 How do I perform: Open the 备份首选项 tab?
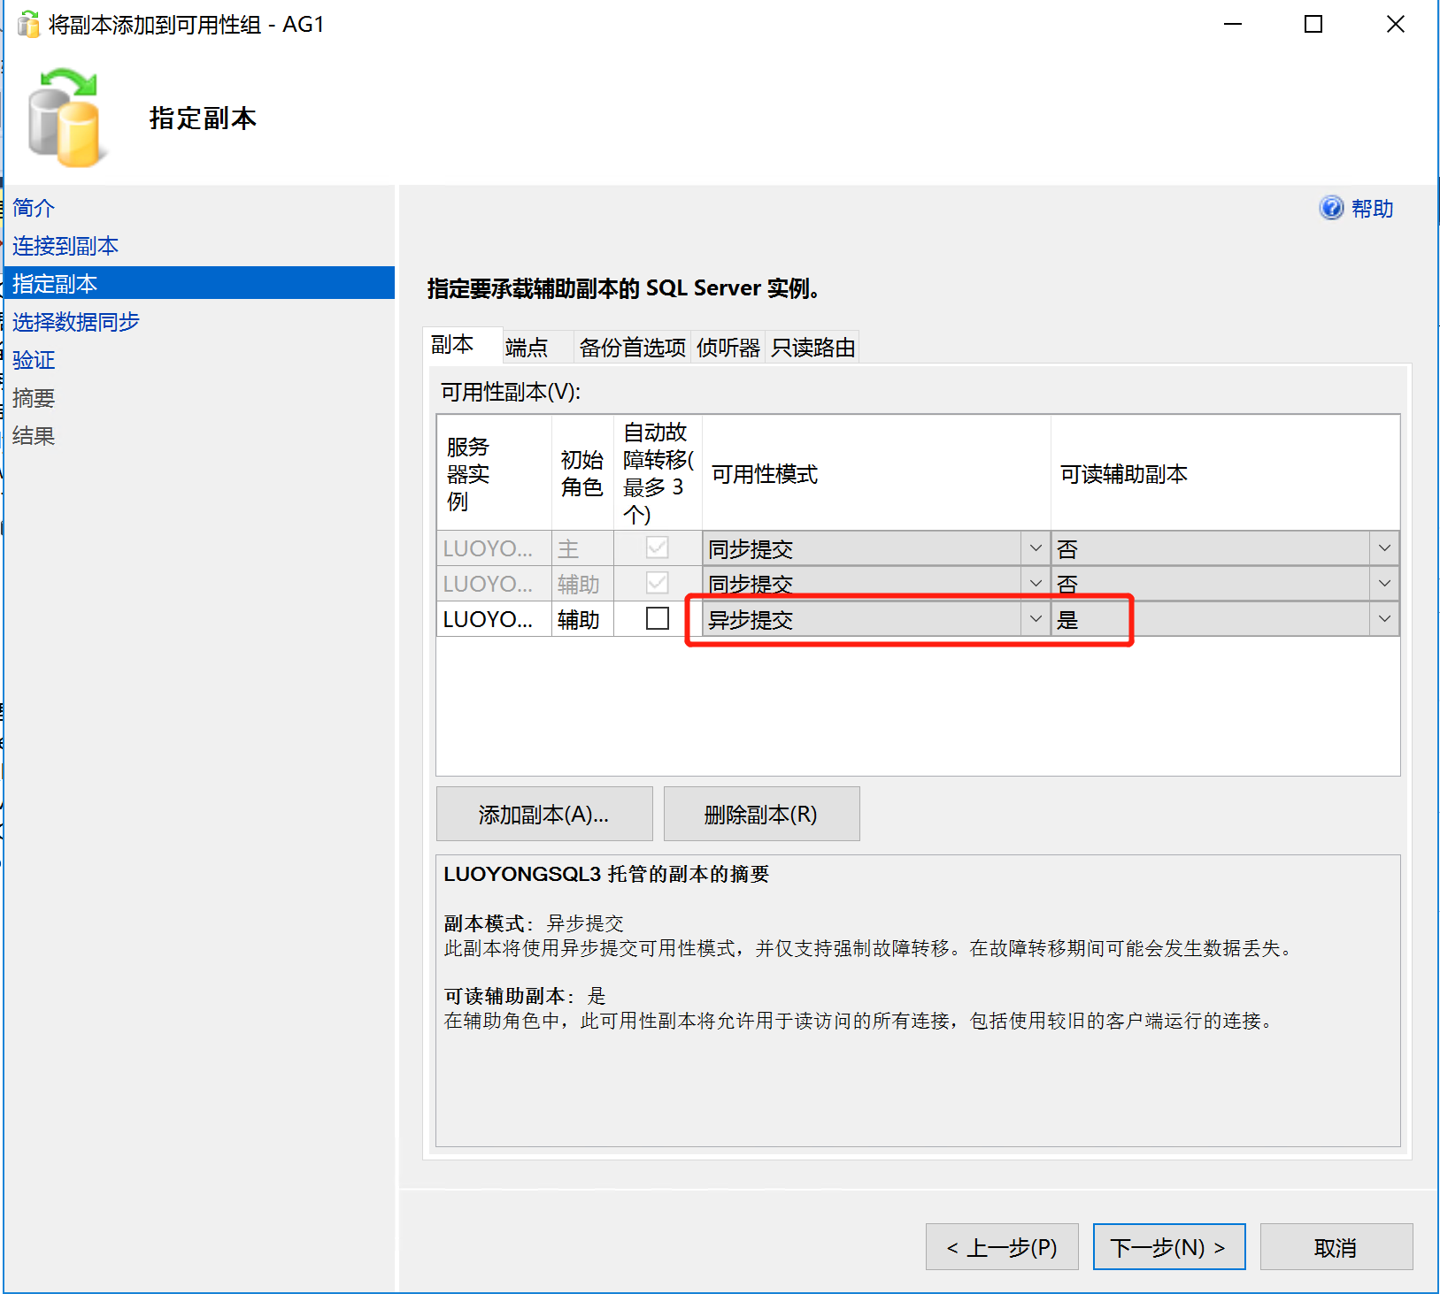click(633, 348)
